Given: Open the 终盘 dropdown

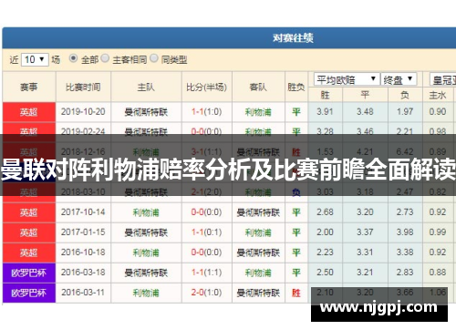Looking at the screenshot, I should pos(399,79).
